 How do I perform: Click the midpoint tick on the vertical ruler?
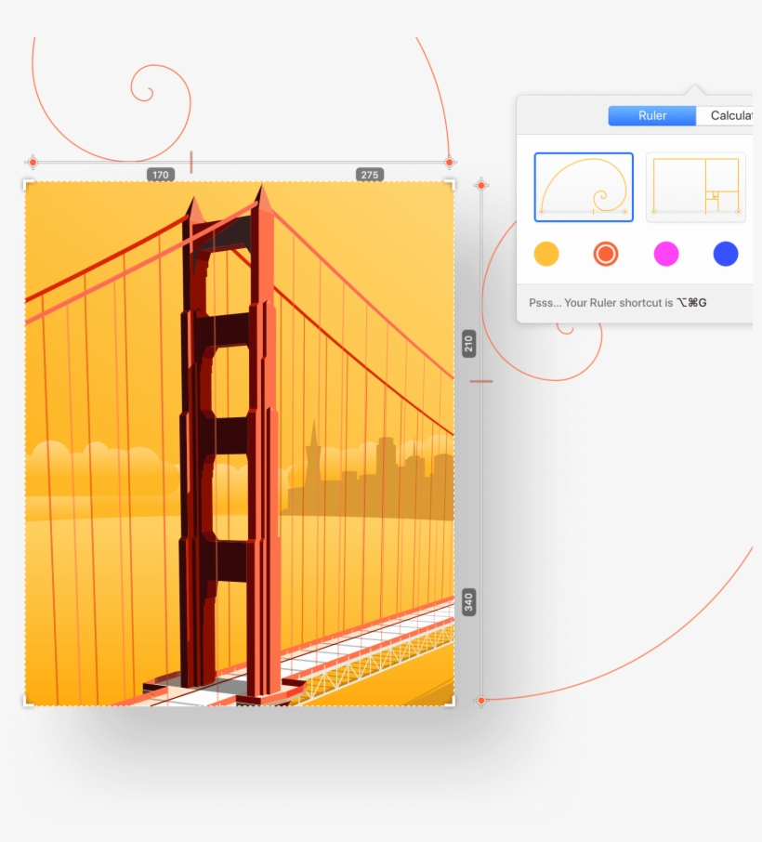(x=480, y=381)
